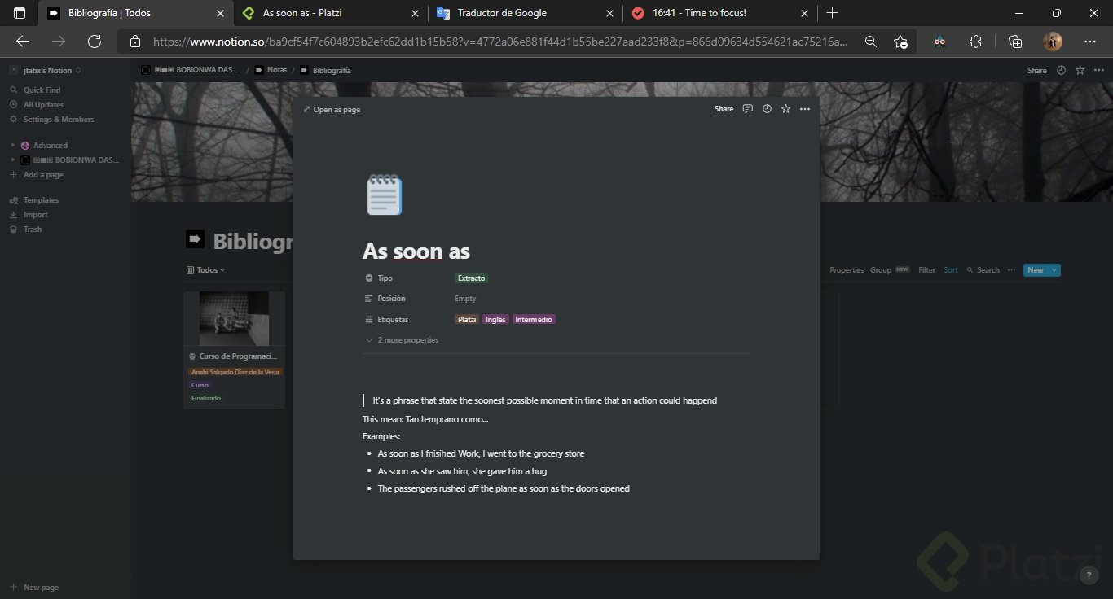This screenshot has width=1113, height=599.
Task: Click the Empty Posición value
Action: 465,299
